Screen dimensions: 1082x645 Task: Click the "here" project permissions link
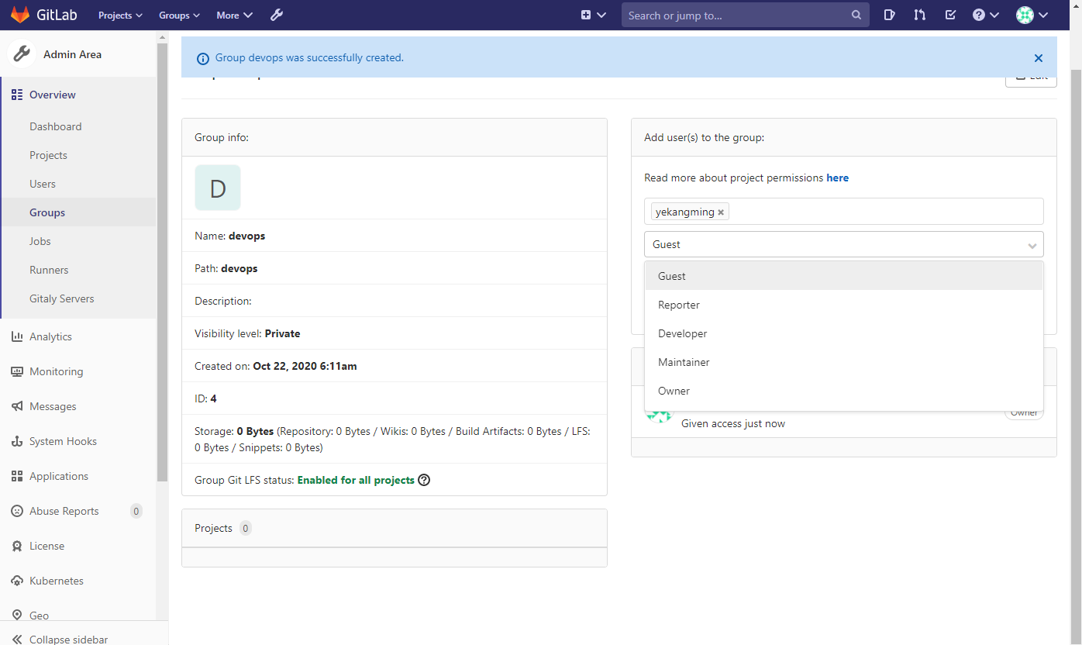point(837,178)
